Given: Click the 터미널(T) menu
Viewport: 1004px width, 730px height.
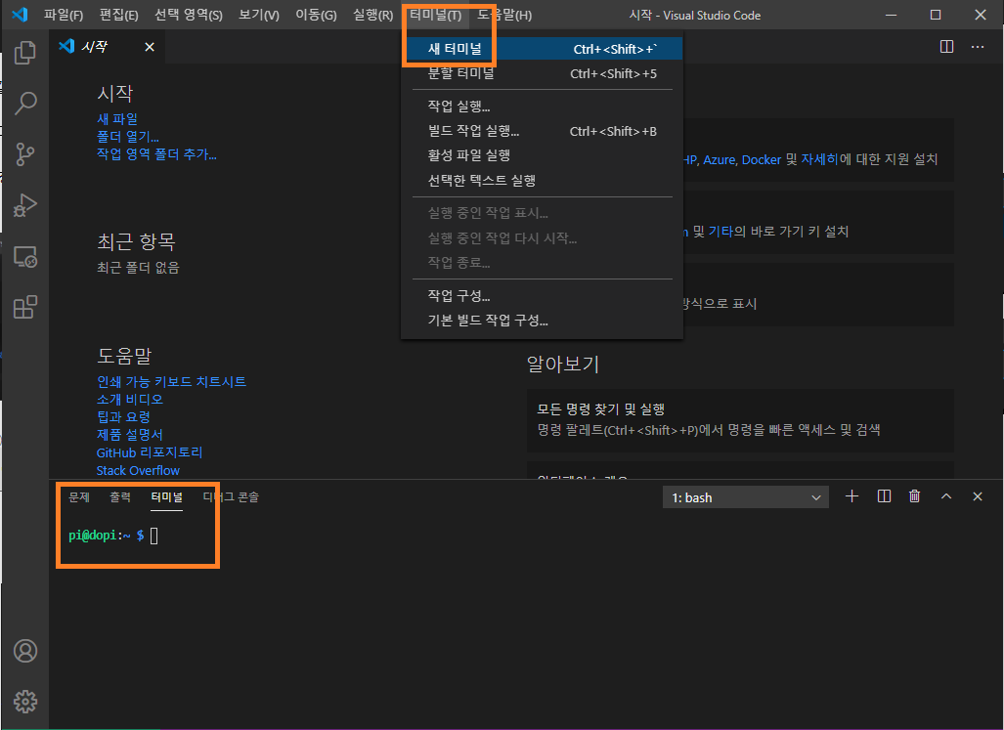Looking at the screenshot, I should pos(435,15).
